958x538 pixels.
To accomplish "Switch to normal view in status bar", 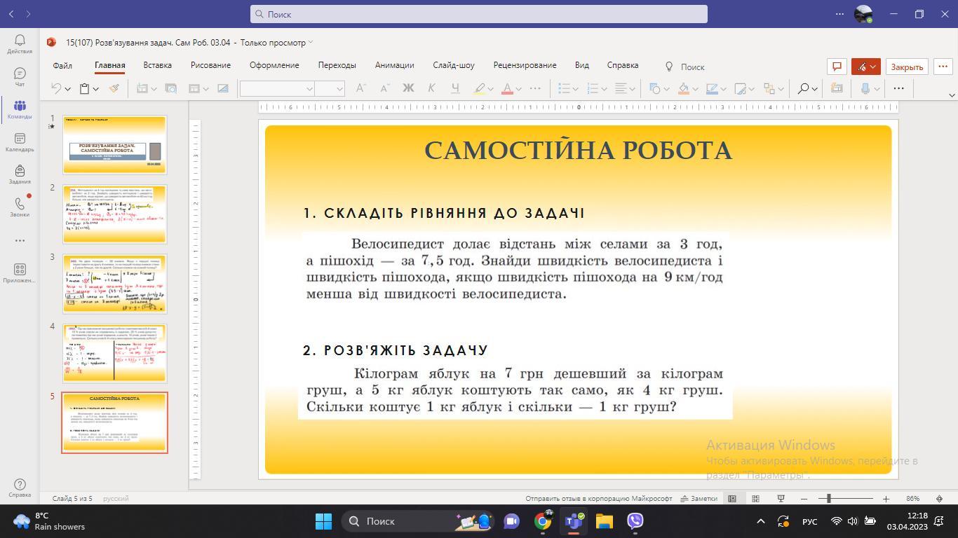I will click(x=731, y=499).
